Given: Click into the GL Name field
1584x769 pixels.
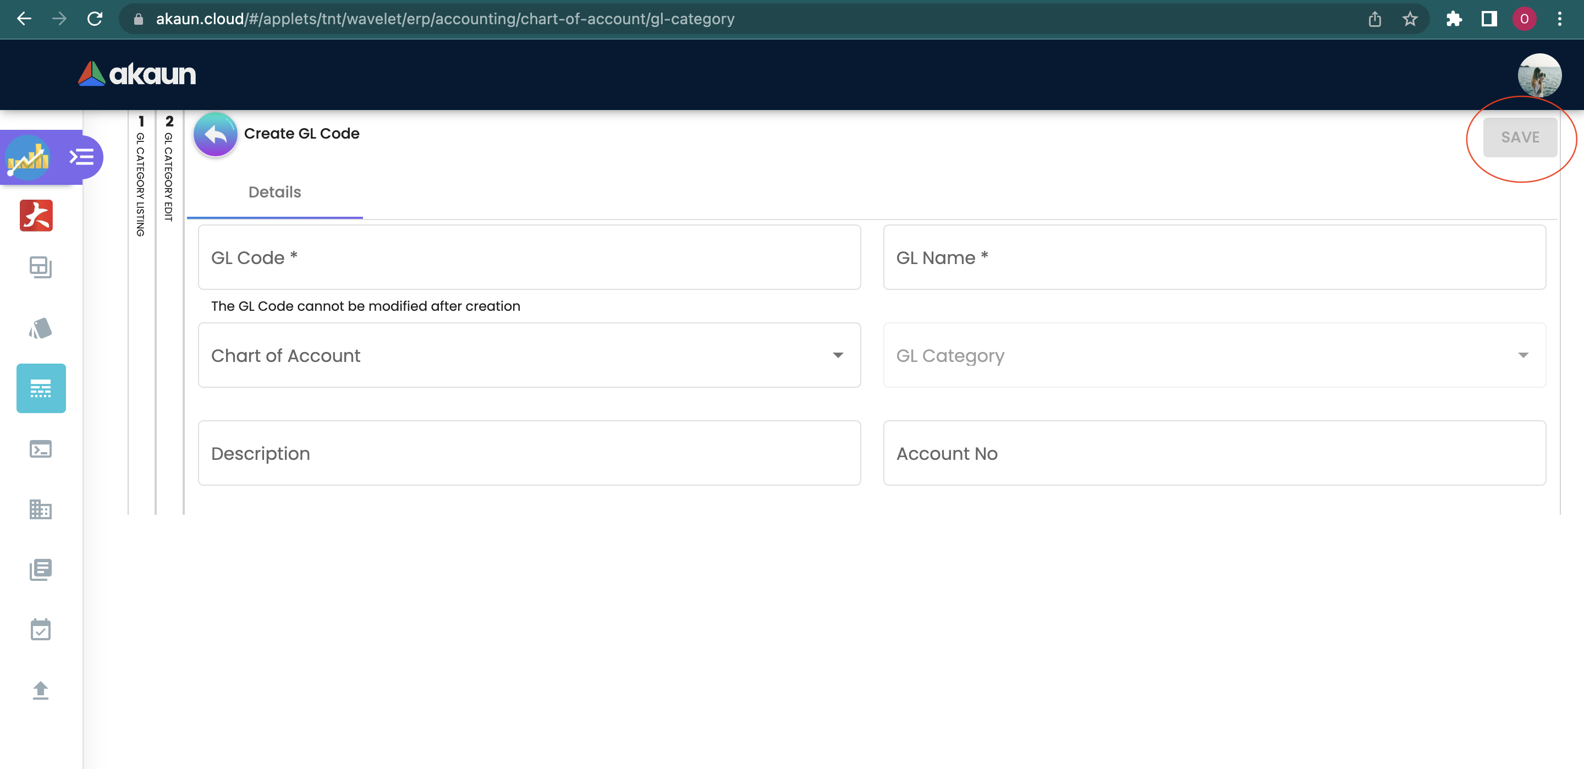Looking at the screenshot, I should pos(1214,258).
